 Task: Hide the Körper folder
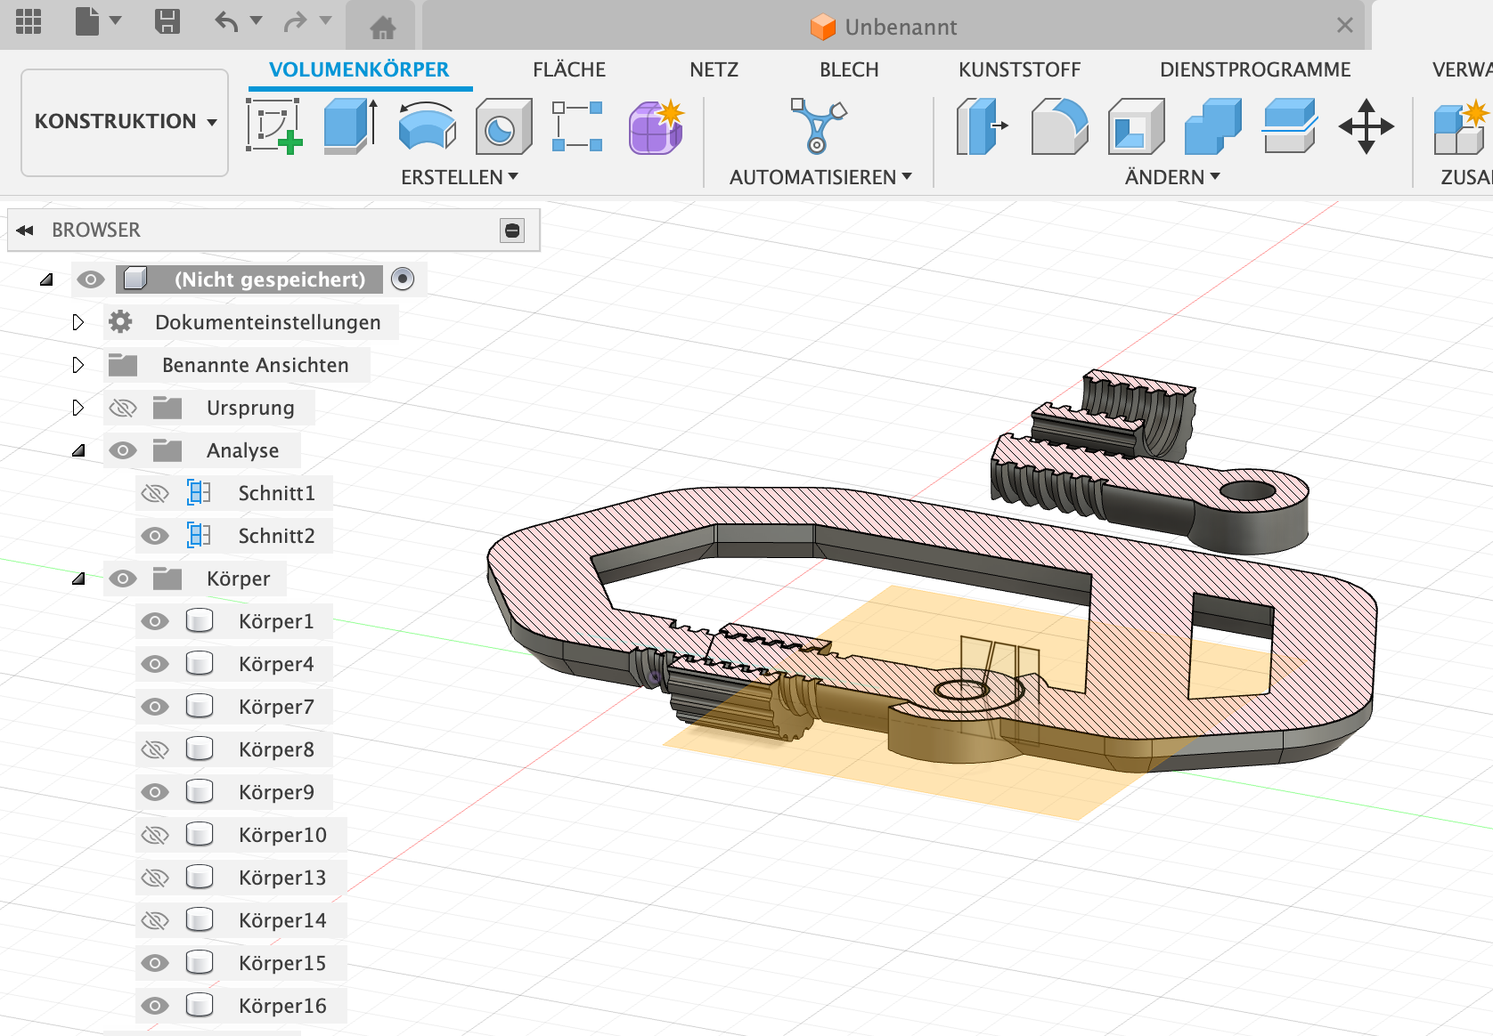[123, 579]
